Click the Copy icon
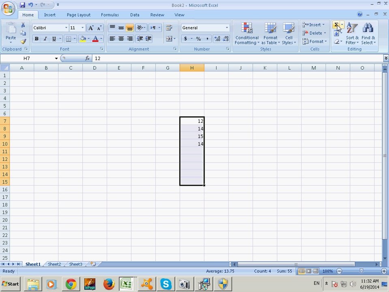Image resolution: width=389 pixels, height=292 pixels. click(x=23, y=33)
